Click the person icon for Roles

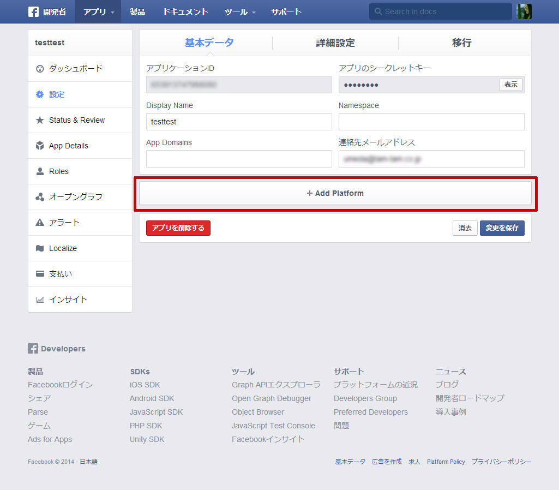pyautogui.click(x=40, y=171)
